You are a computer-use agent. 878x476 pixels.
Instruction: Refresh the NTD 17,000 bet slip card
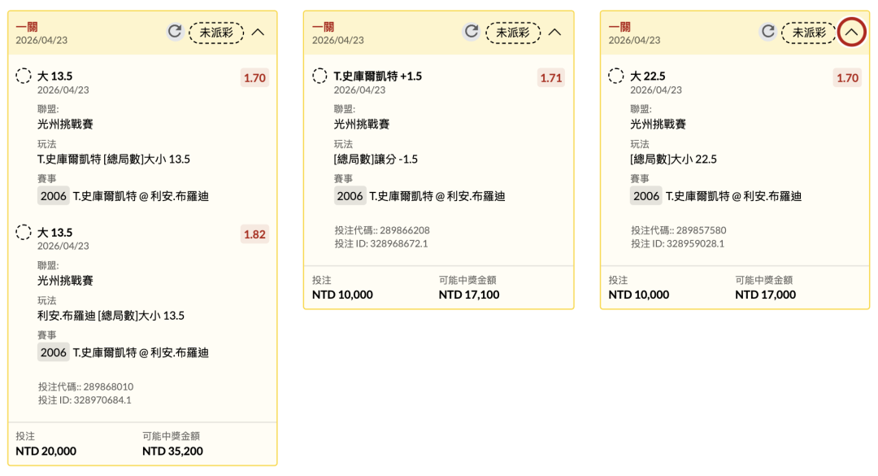[x=768, y=32]
